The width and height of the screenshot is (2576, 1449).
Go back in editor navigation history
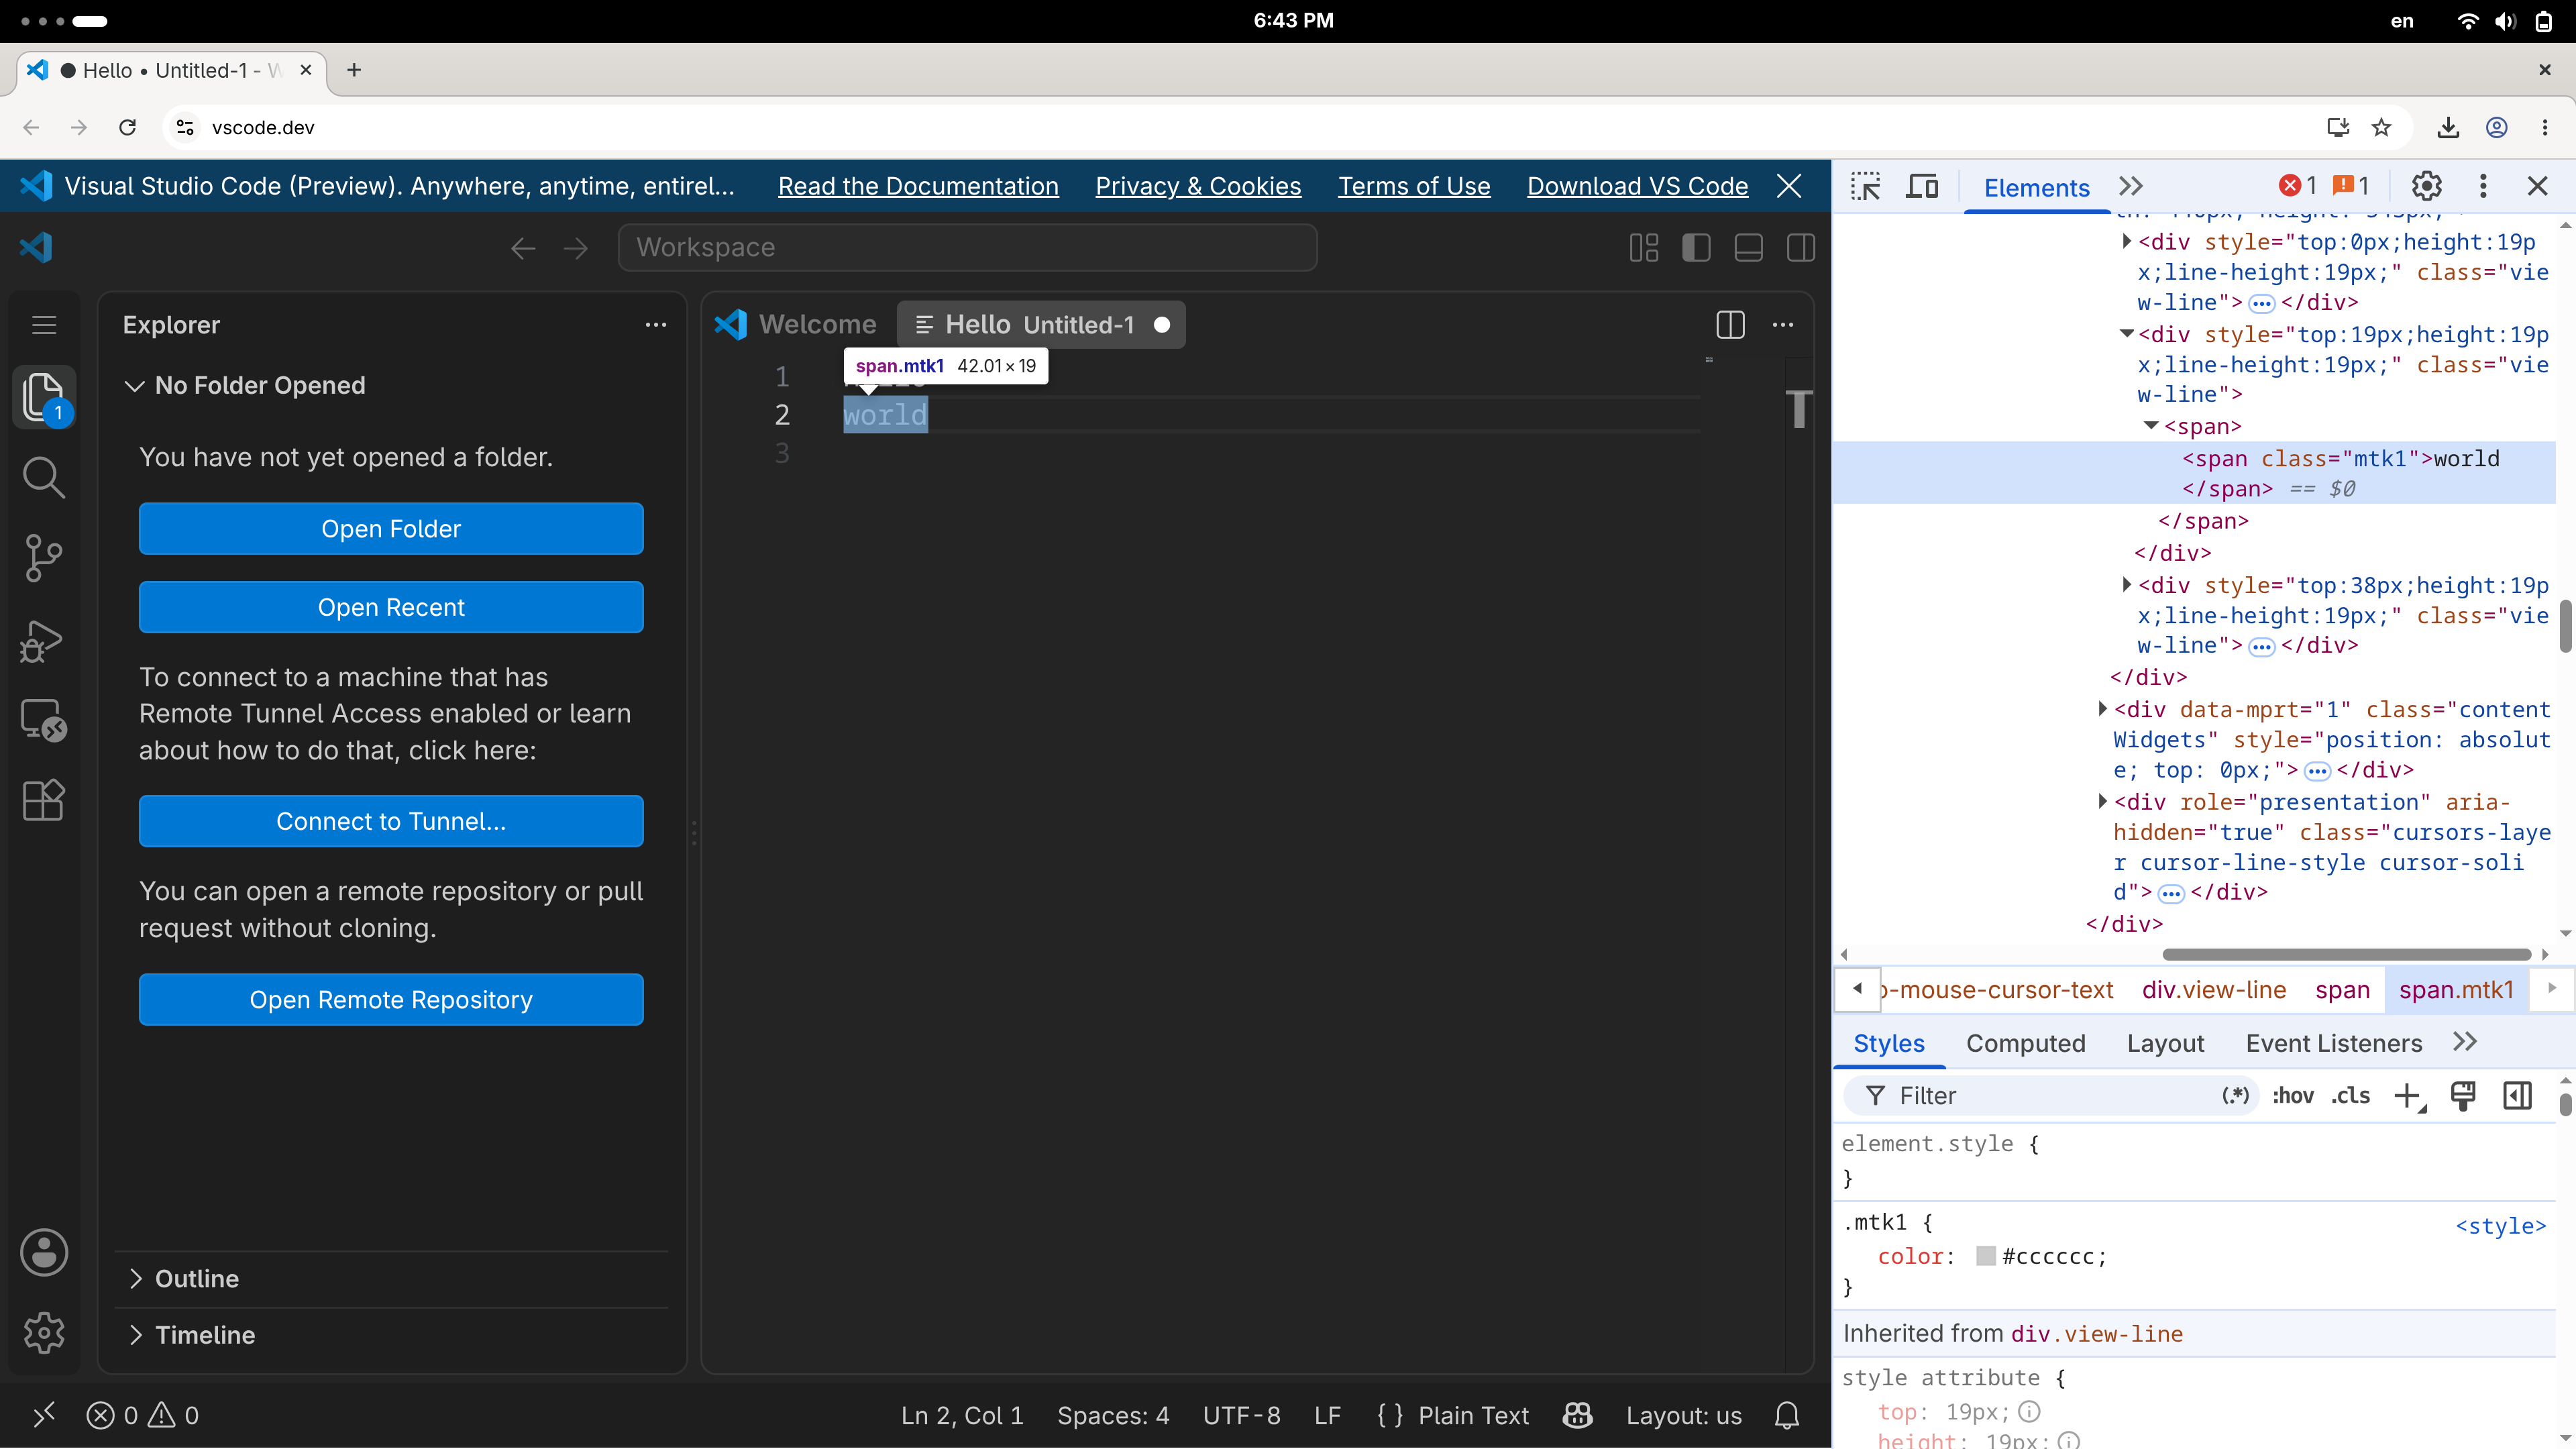[x=523, y=248]
